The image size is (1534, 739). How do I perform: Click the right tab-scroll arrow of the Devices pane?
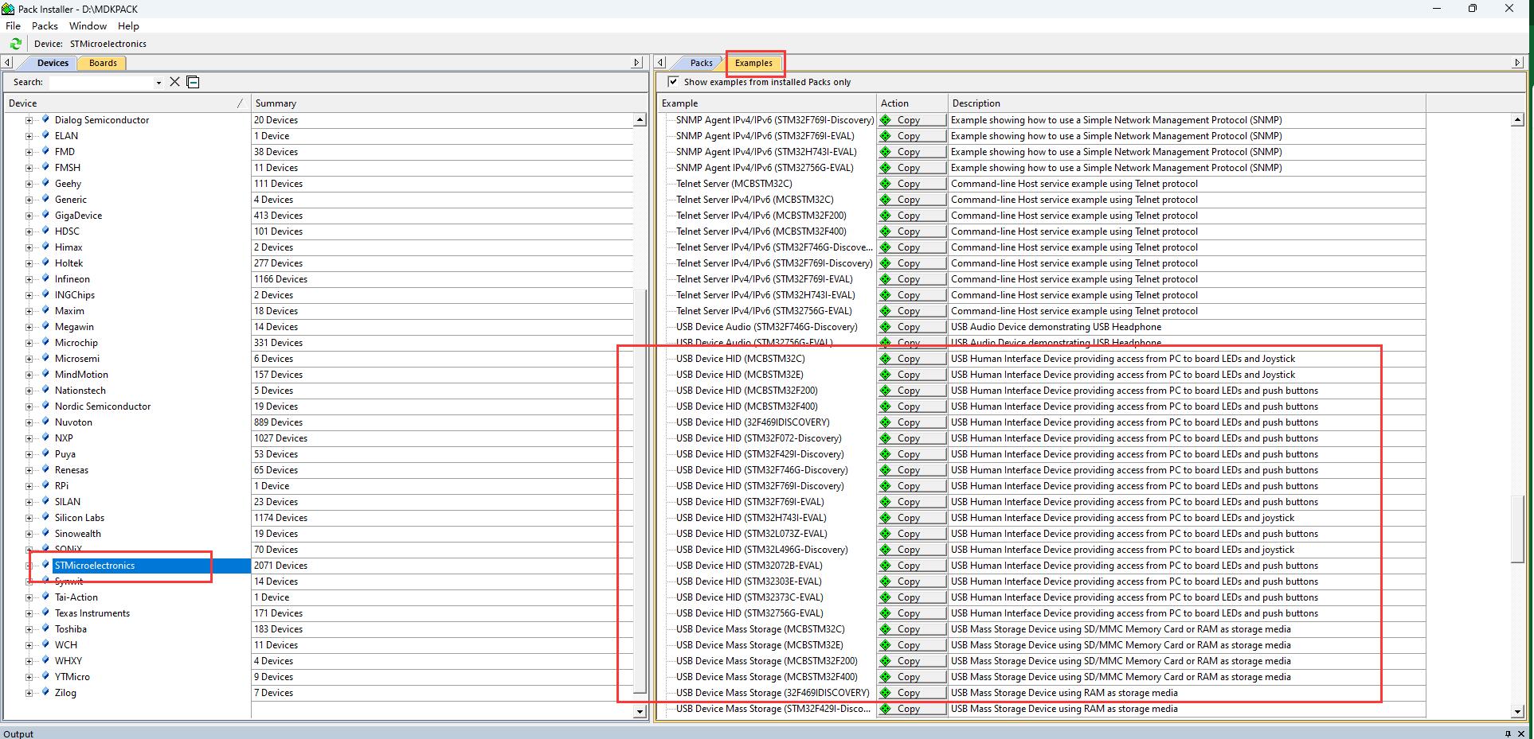[636, 63]
